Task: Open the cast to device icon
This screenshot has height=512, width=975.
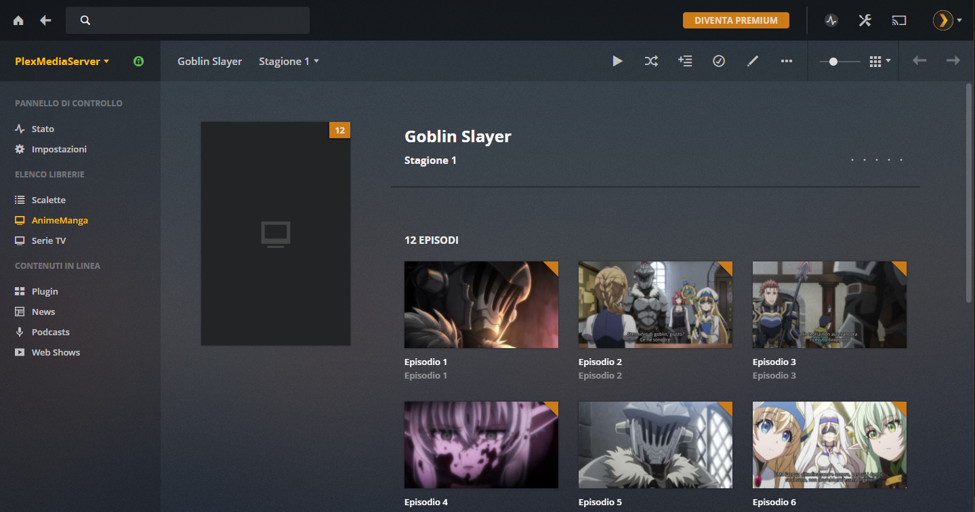Action: (x=899, y=20)
